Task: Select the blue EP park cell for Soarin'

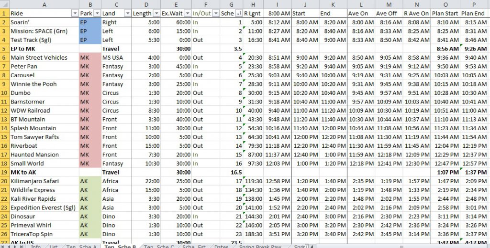Action: pyautogui.click(x=90, y=22)
